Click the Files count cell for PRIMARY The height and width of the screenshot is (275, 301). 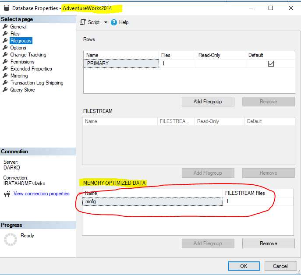(x=177, y=63)
